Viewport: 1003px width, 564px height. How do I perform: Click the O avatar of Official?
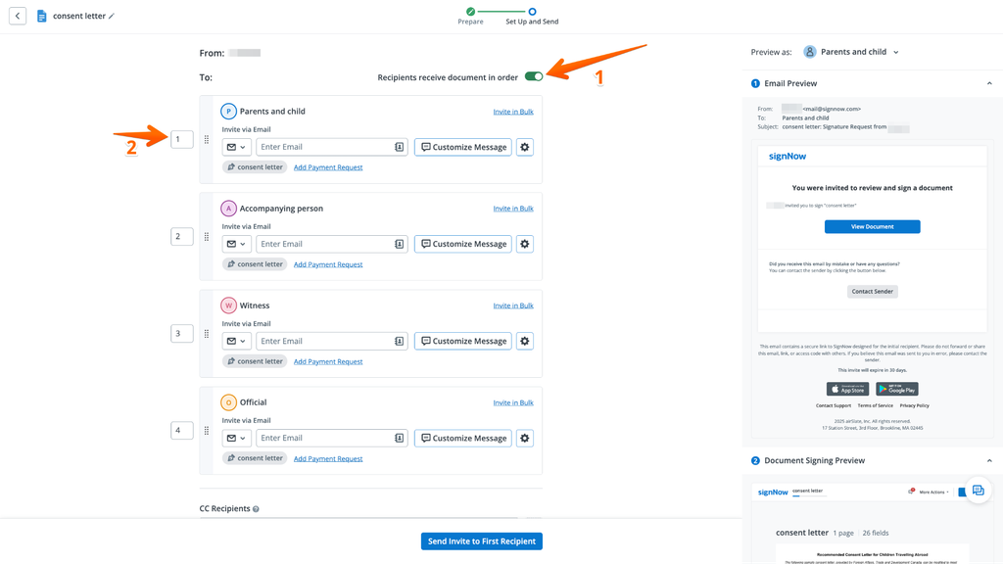pyautogui.click(x=228, y=402)
